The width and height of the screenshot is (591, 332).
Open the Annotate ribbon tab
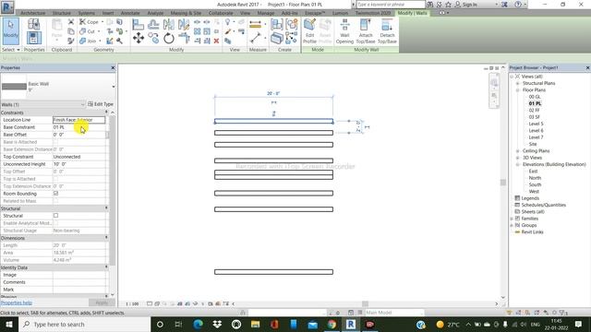click(130, 13)
